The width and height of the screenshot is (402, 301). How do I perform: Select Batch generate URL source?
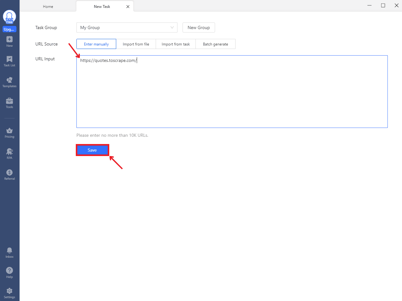pos(215,44)
